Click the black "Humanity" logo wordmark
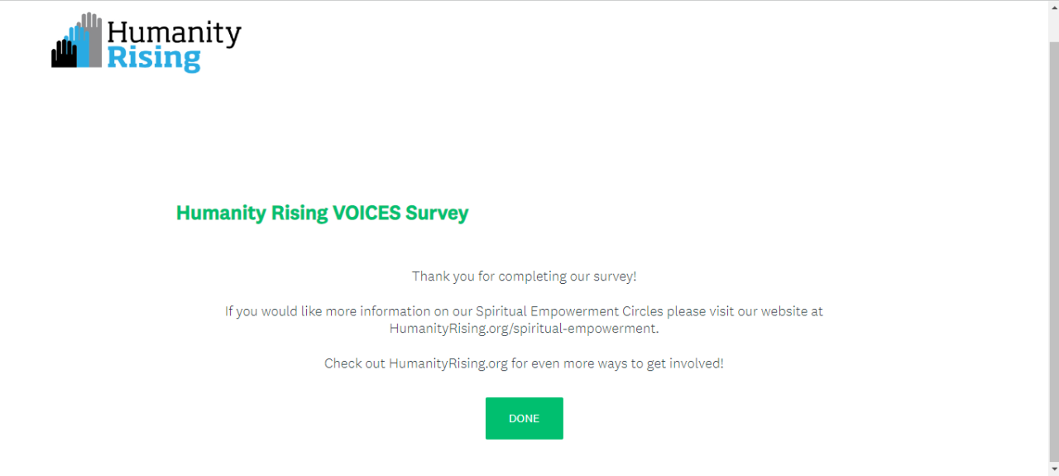 174,33
